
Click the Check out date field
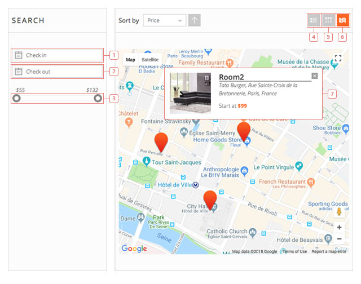(57, 72)
